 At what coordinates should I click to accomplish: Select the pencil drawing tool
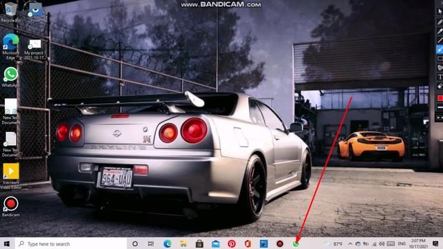pos(440,21)
